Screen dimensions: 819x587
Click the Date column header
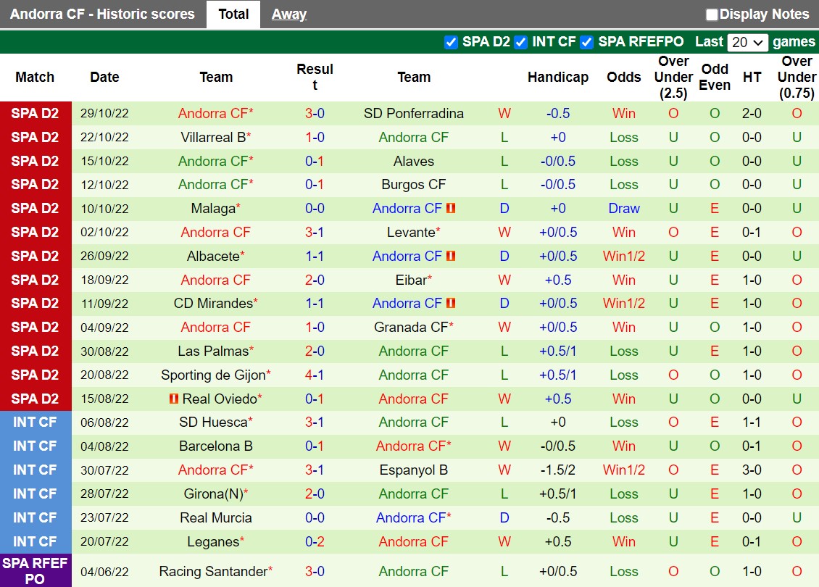pos(104,78)
